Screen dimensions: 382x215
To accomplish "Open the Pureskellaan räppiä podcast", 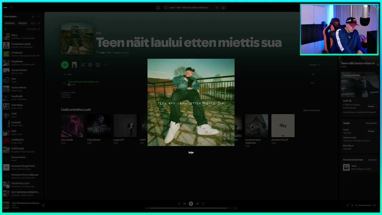I will (x=22, y=45).
